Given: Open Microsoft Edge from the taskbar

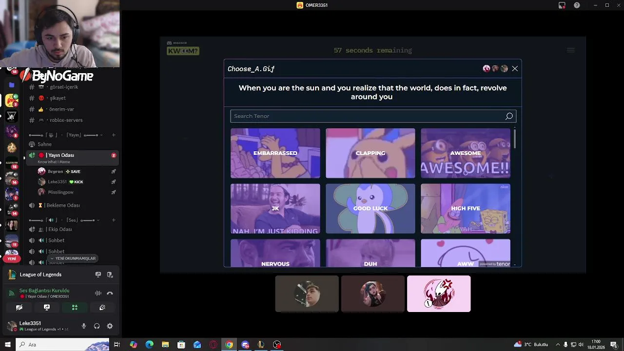Looking at the screenshot, I should pos(149,345).
